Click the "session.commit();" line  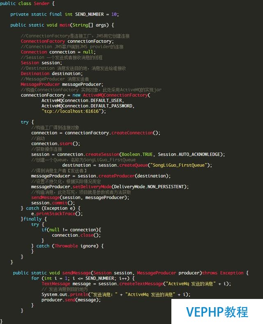pyautogui.click(x=53, y=203)
